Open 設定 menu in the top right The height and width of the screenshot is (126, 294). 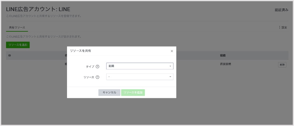point(283,28)
